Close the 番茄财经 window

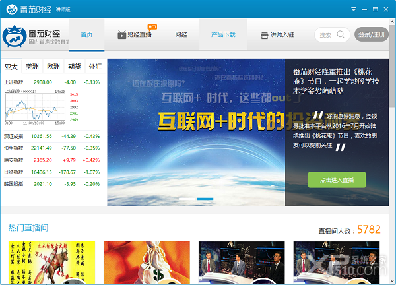(386, 9)
